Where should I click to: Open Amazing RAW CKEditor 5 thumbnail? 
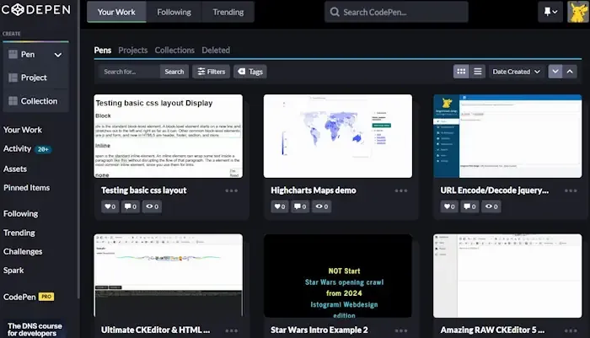(507, 276)
